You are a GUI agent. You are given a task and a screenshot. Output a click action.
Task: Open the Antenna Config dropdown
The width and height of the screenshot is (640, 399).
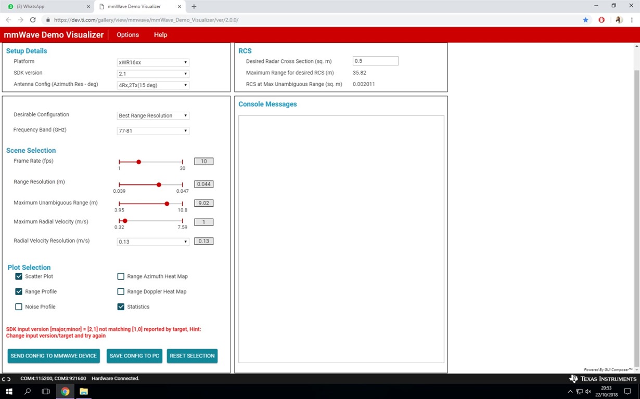pyautogui.click(x=153, y=85)
